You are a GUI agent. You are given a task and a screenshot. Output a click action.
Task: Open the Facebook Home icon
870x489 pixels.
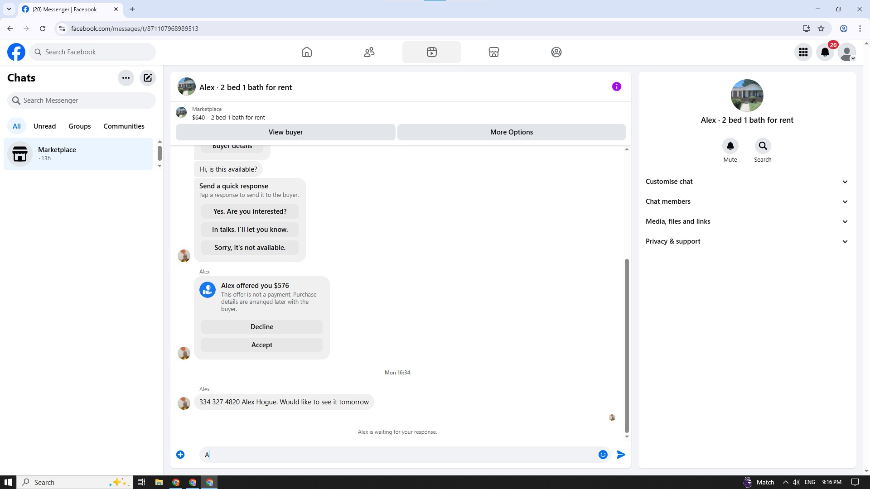tap(307, 52)
